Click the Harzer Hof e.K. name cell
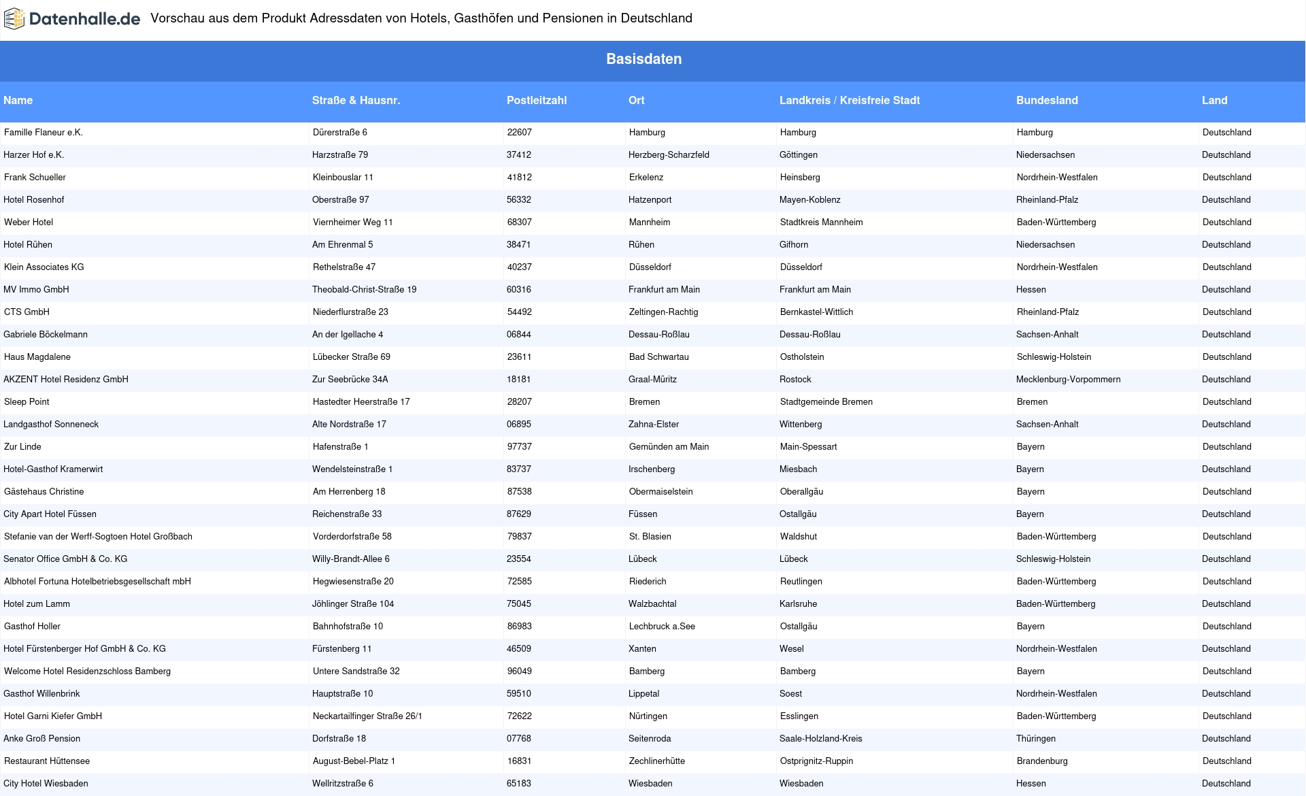This screenshot has width=1306, height=796. [x=33, y=155]
